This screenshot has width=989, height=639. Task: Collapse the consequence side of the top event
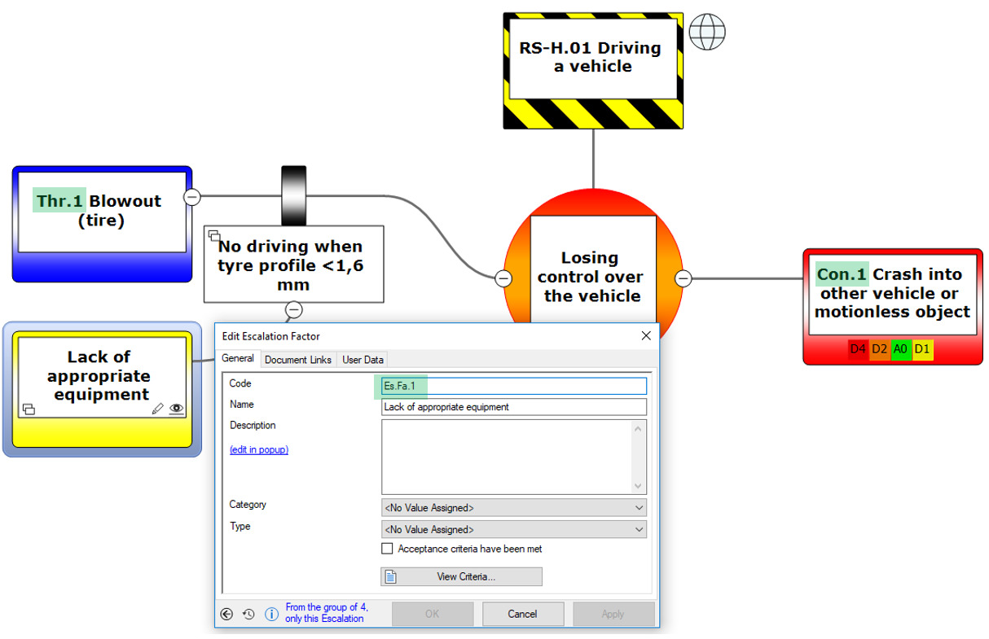click(x=684, y=278)
